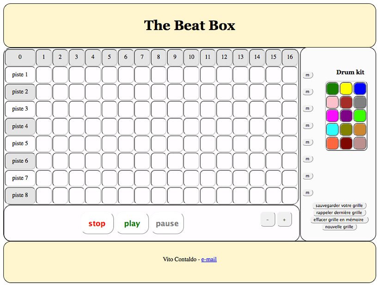Pick the yellow drum kit swatch

point(346,88)
